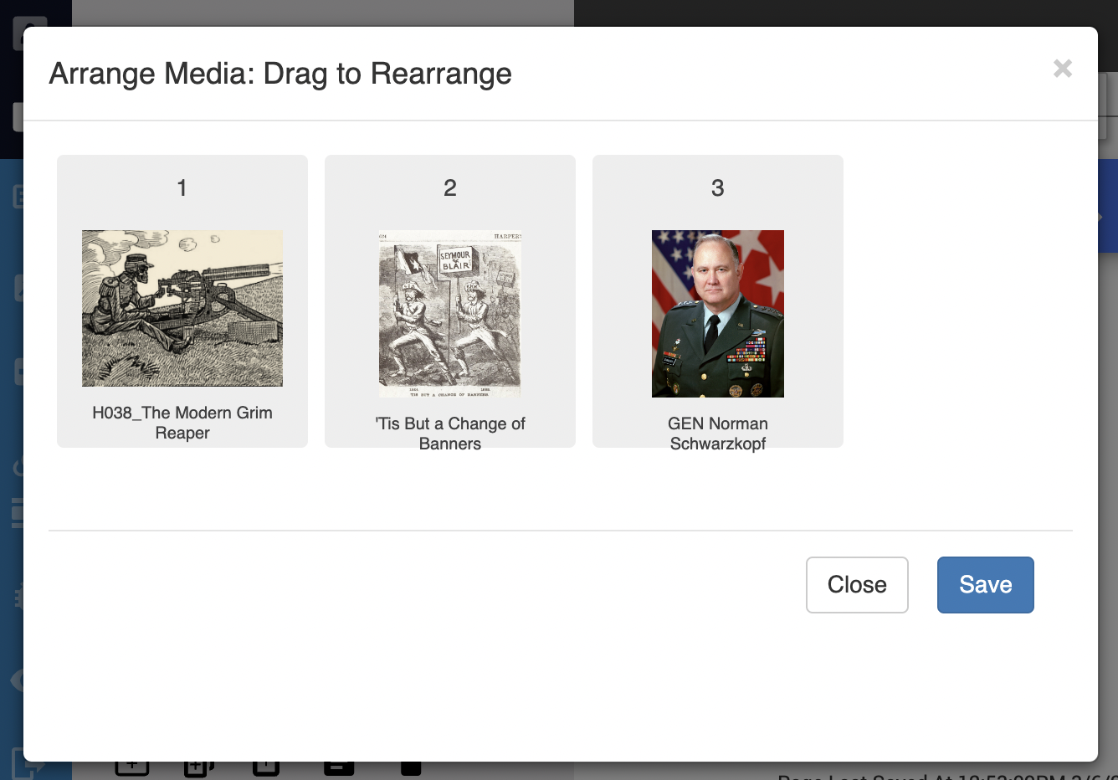1118x780 pixels.
Task: Click position number 1 label
Action: (x=182, y=188)
